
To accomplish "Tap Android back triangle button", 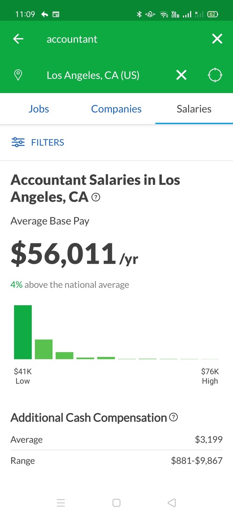I will tap(172, 503).
